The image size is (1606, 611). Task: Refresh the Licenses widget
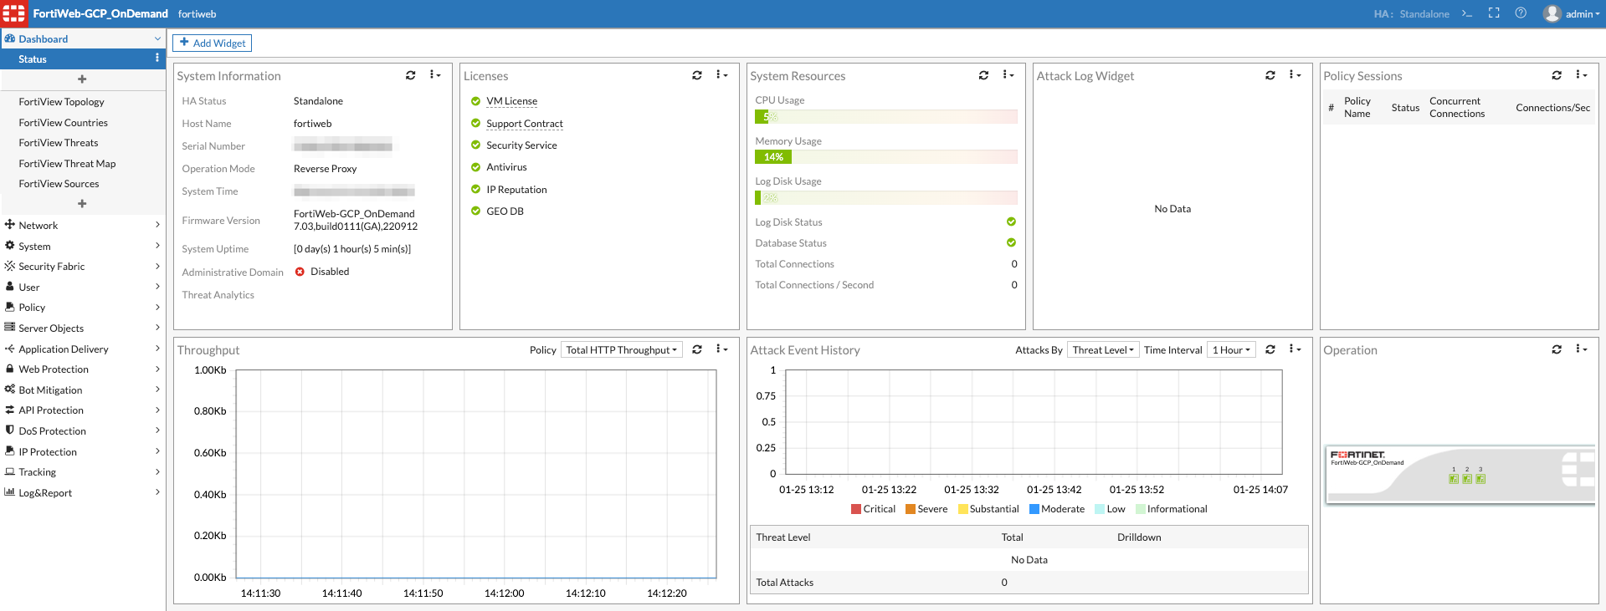(x=697, y=75)
